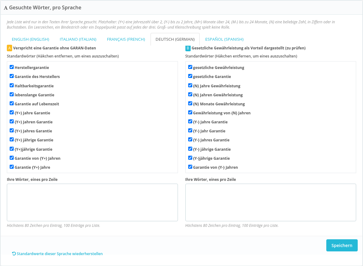This screenshot has height=266, width=363.
Task: Click the Gesuchte Wörter, pro Sprache title
Action: (x=45, y=8)
